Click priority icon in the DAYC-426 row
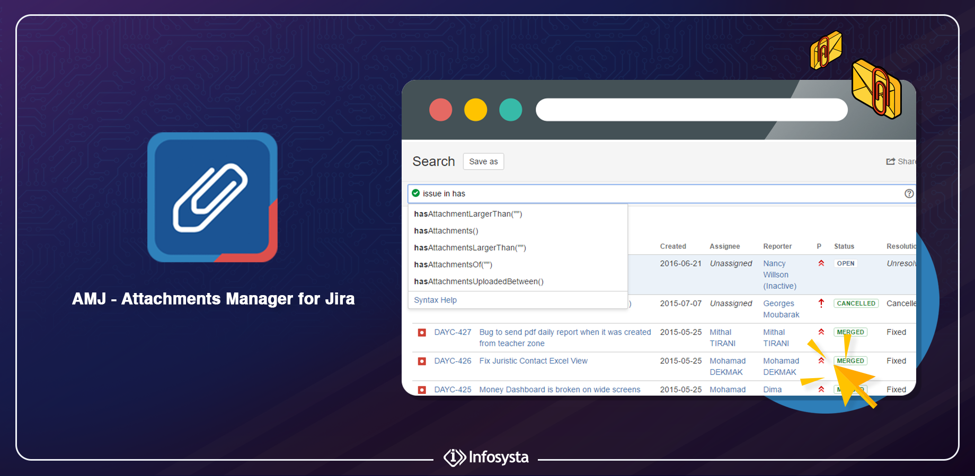Image resolution: width=975 pixels, height=476 pixels. tap(821, 360)
